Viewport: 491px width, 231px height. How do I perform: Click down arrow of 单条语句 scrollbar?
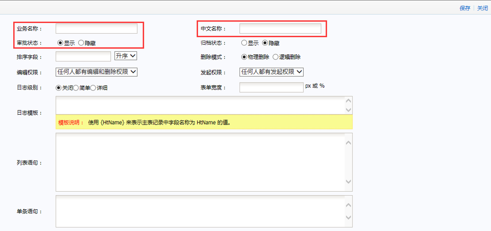[349, 217]
